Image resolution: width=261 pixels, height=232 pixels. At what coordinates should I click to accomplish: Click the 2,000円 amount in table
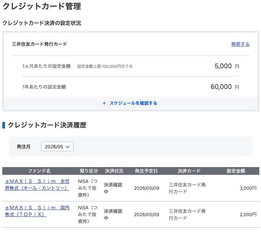point(248,215)
